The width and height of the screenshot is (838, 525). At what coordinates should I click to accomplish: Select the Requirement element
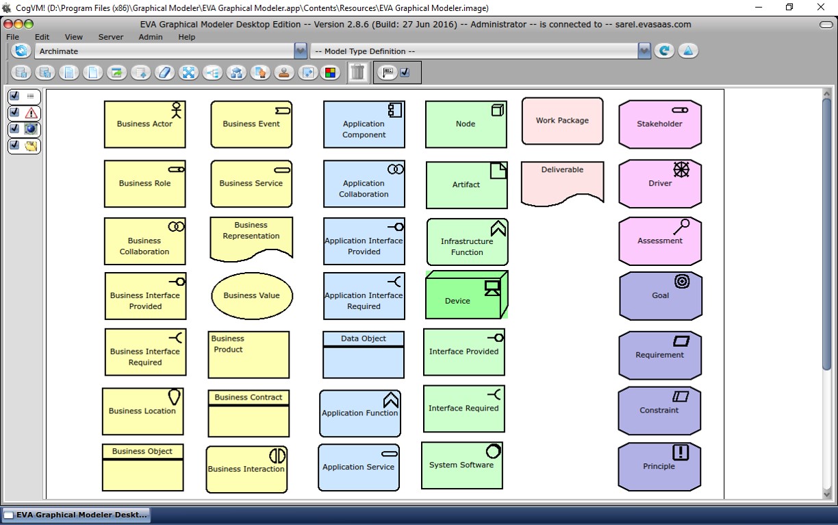(660, 355)
